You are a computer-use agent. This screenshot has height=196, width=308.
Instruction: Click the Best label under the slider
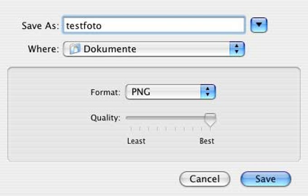[x=207, y=141]
